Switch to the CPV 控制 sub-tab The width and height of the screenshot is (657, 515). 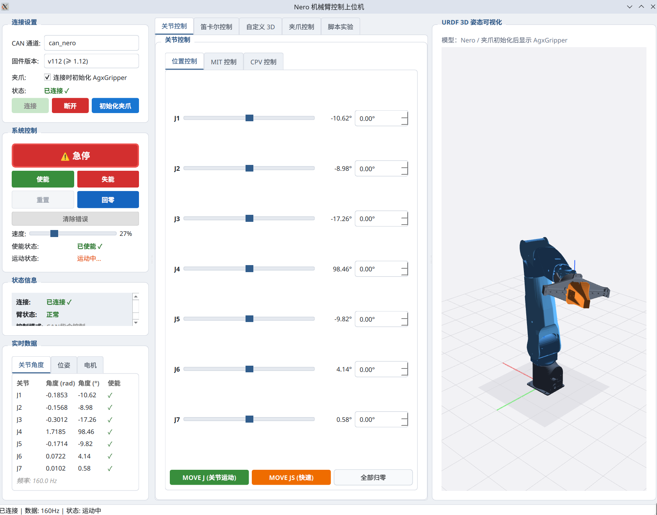pyautogui.click(x=264, y=62)
